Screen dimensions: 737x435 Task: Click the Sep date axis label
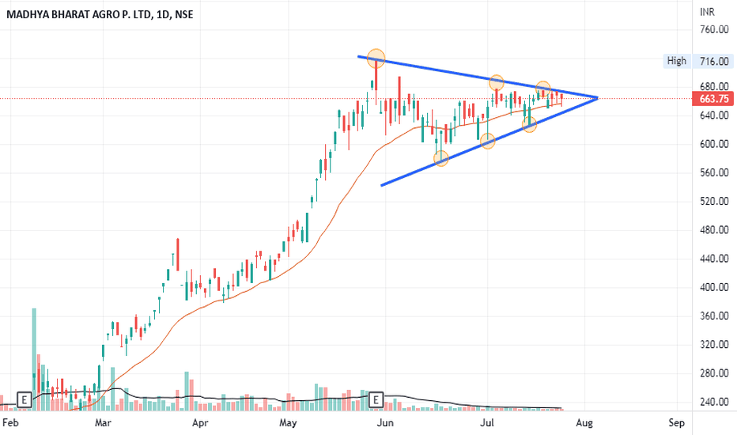(676, 423)
